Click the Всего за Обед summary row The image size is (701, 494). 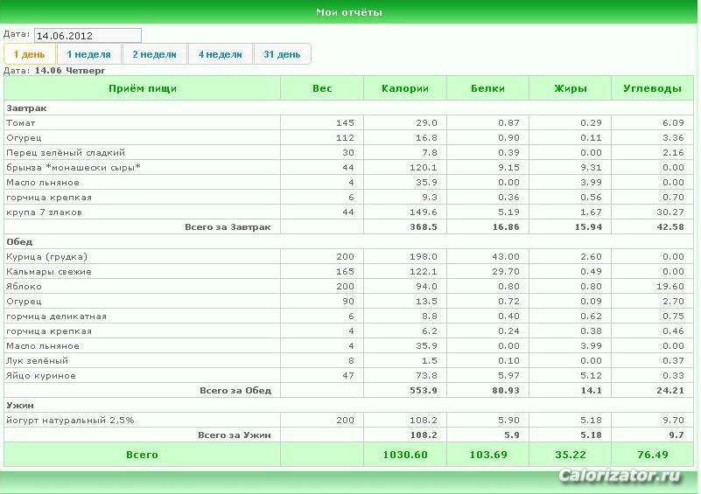[x=348, y=390]
